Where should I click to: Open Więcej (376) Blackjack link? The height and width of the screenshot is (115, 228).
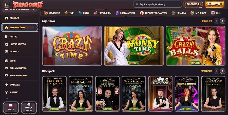pos(206,71)
